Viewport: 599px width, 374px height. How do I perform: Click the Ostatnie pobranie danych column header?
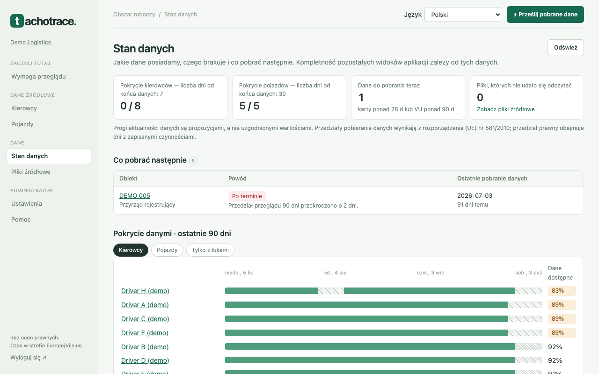pos(492,179)
